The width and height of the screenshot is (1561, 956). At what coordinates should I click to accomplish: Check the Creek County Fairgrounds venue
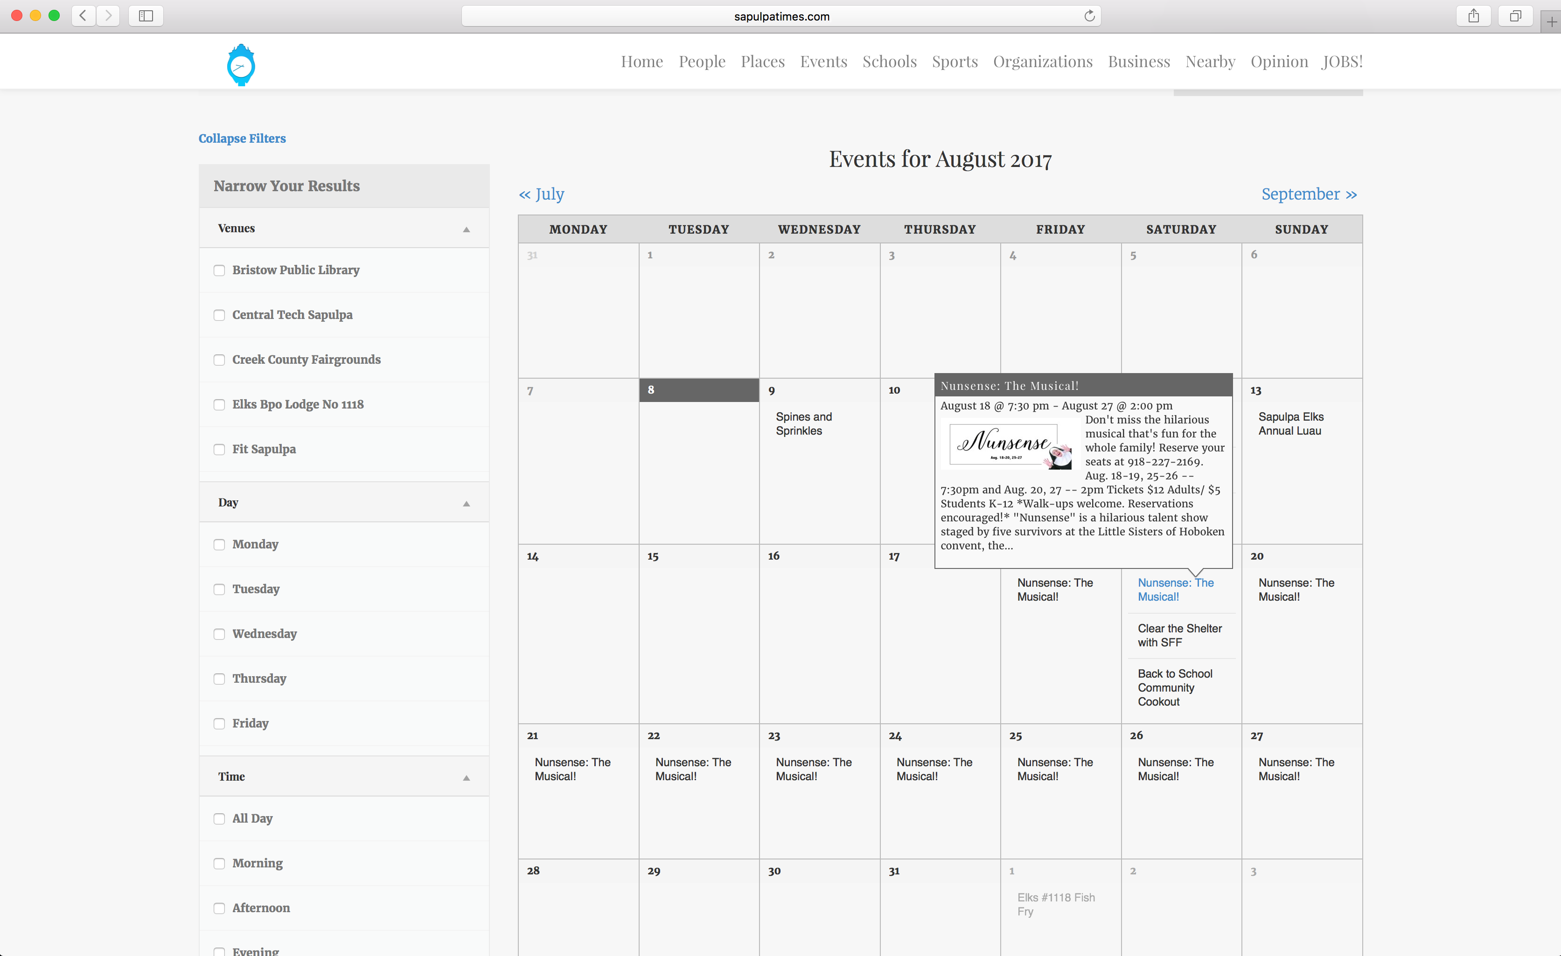coord(219,360)
